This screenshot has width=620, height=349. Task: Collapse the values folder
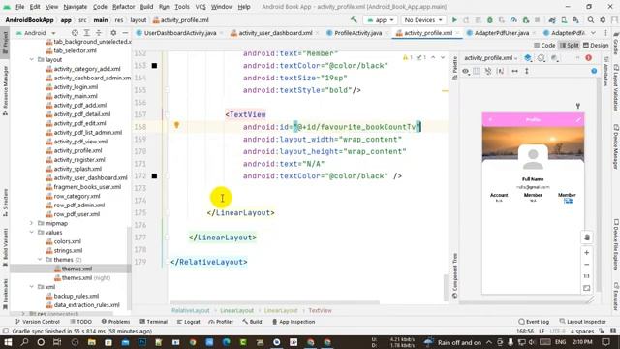point(32,233)
